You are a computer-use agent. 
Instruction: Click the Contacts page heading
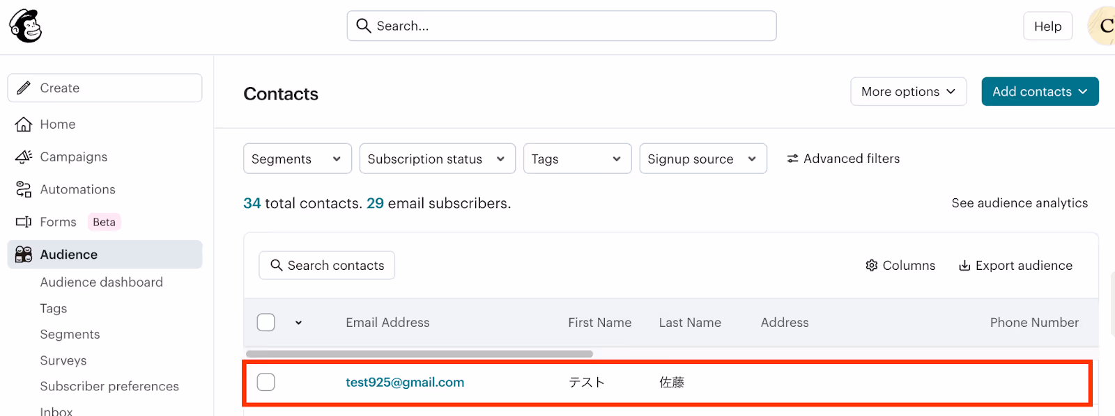coord(281,94)
